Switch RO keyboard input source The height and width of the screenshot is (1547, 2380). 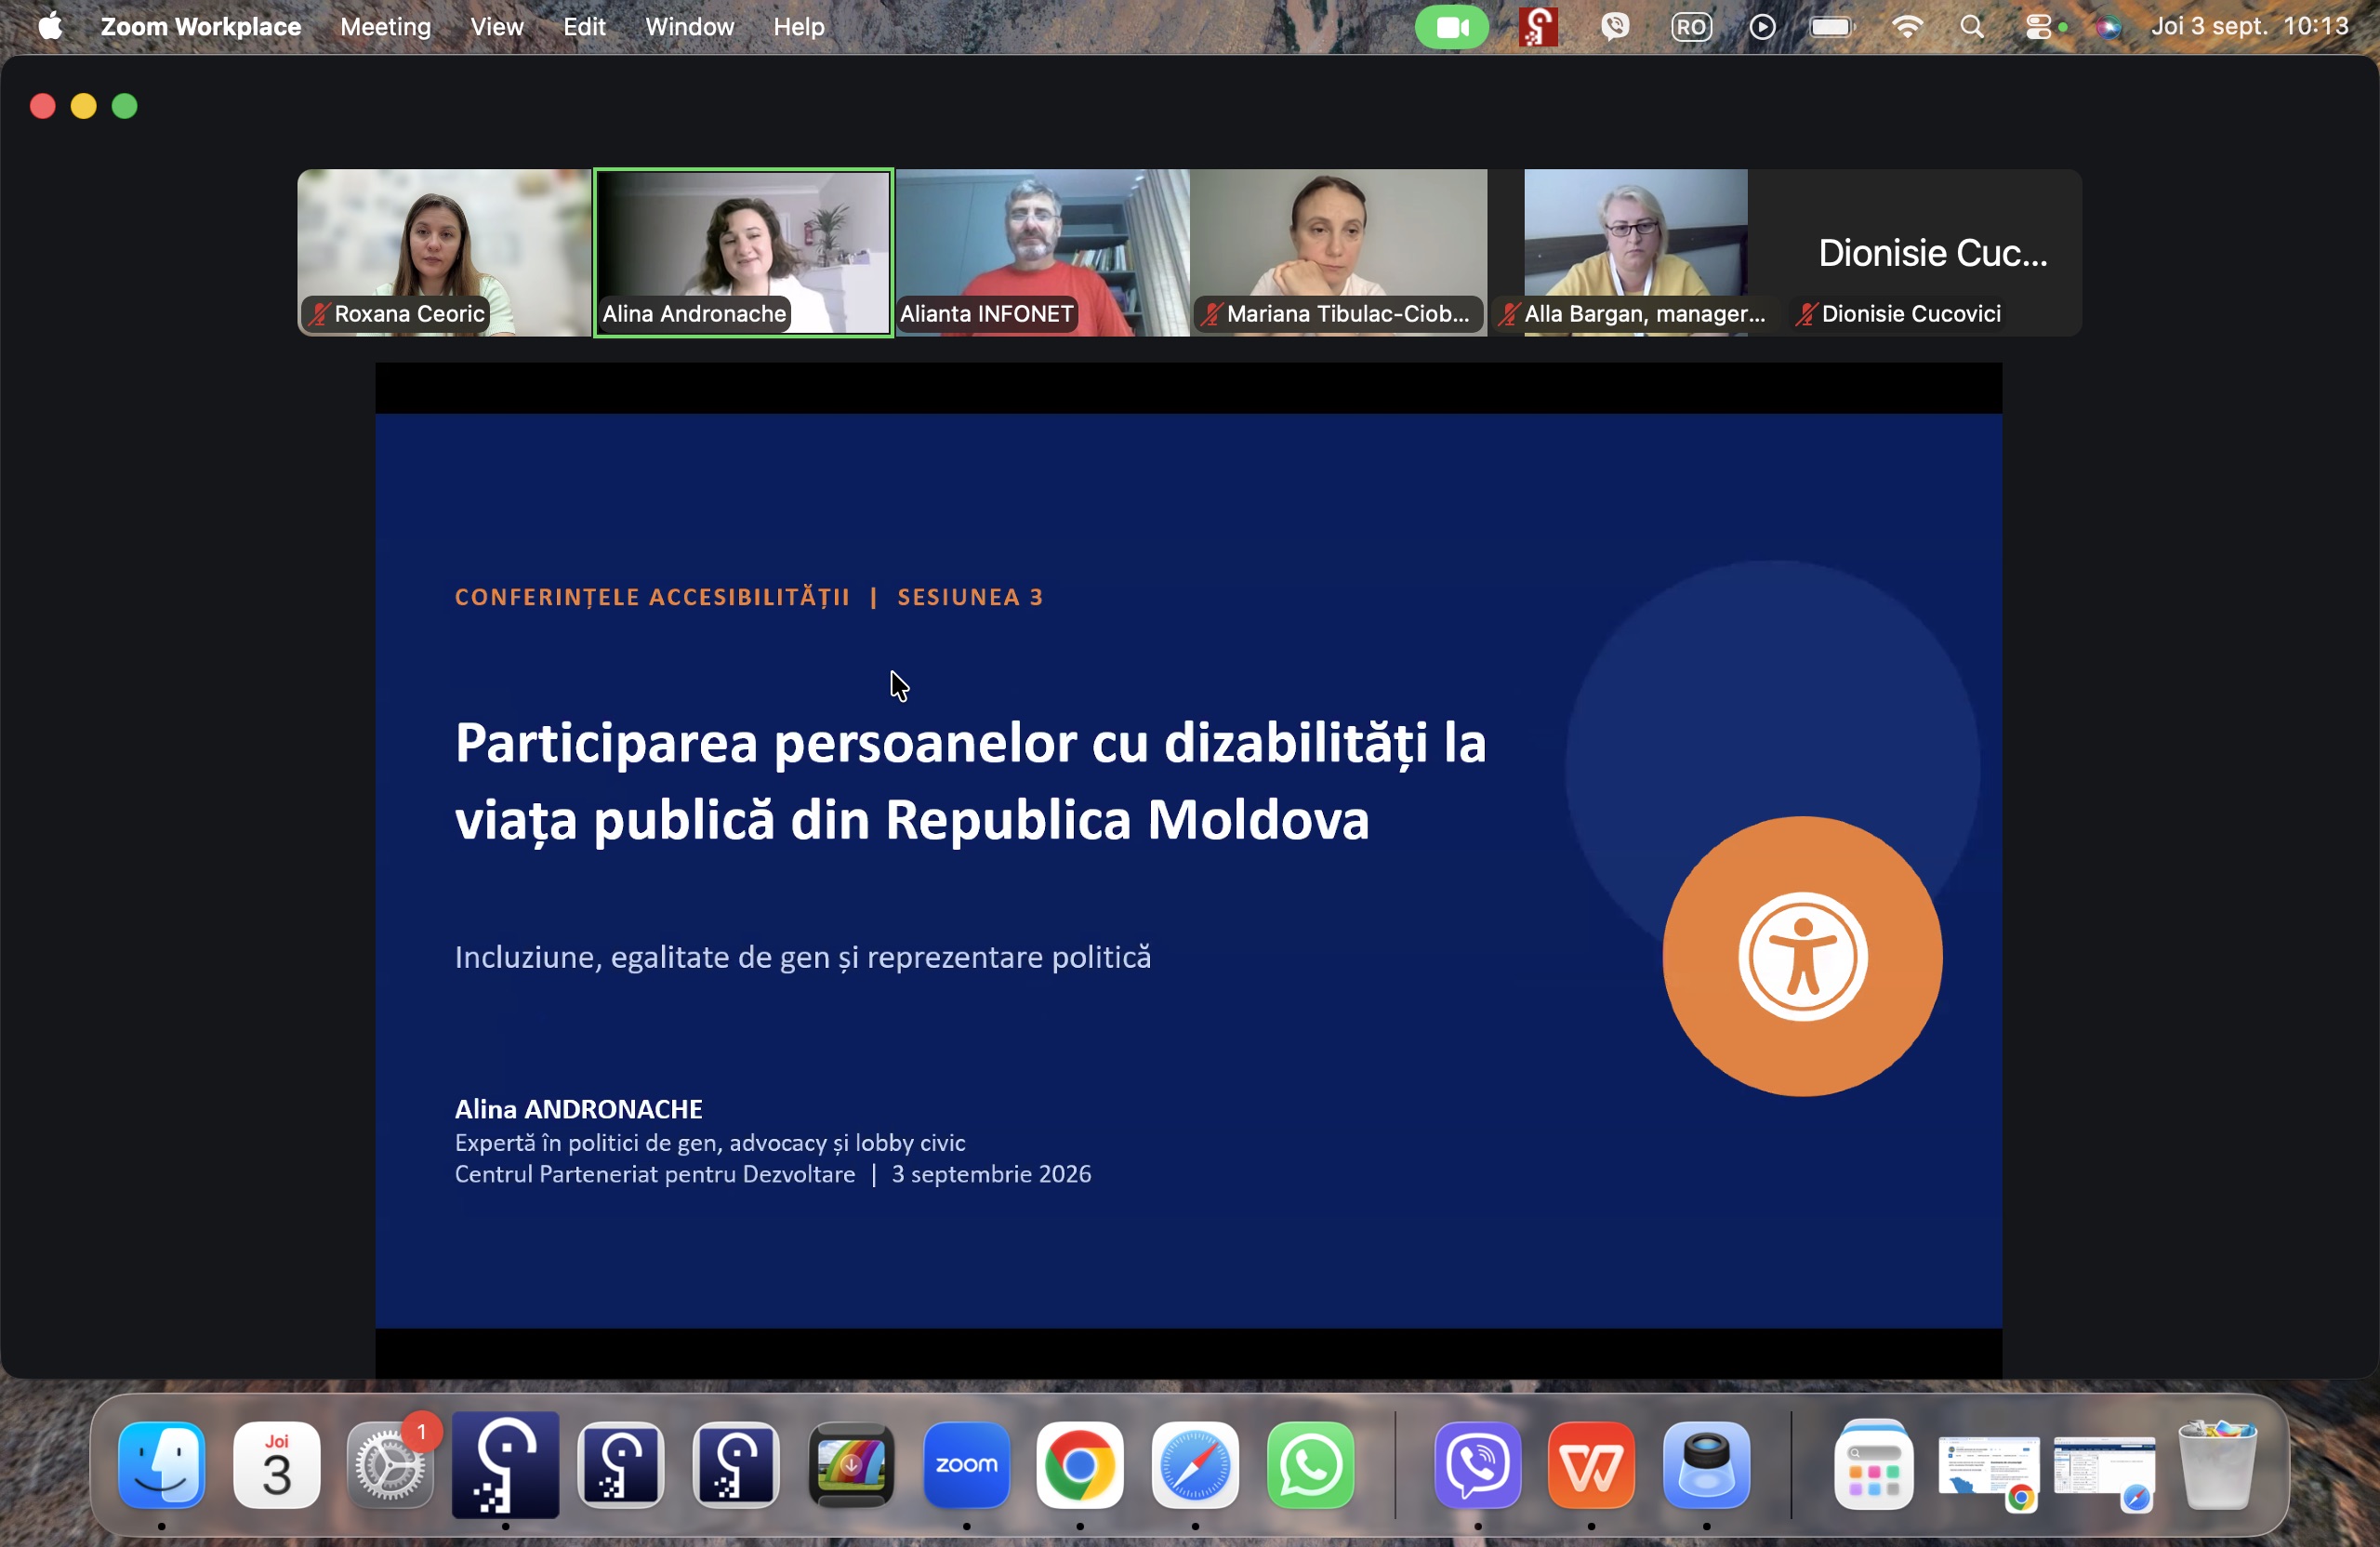pyautogui.click(x=1691, y=27)
